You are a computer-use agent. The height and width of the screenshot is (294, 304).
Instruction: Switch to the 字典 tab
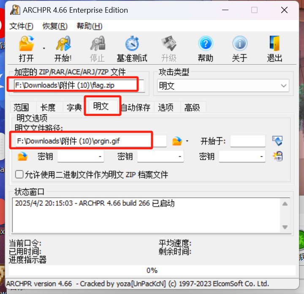pos(74,107)
